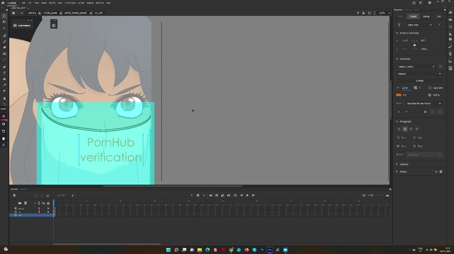Select the Zoom magnifier tool
This screenshot has width=454, height=254.
point(5,104)
